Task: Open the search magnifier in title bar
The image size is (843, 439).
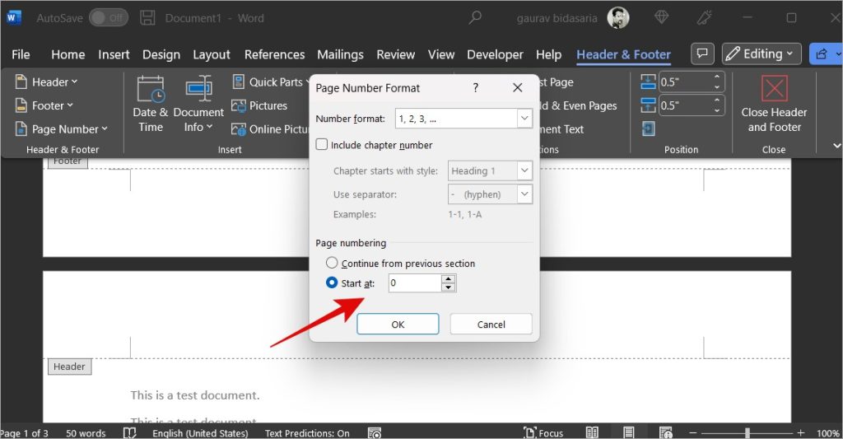Action: [x=475, y=18]
